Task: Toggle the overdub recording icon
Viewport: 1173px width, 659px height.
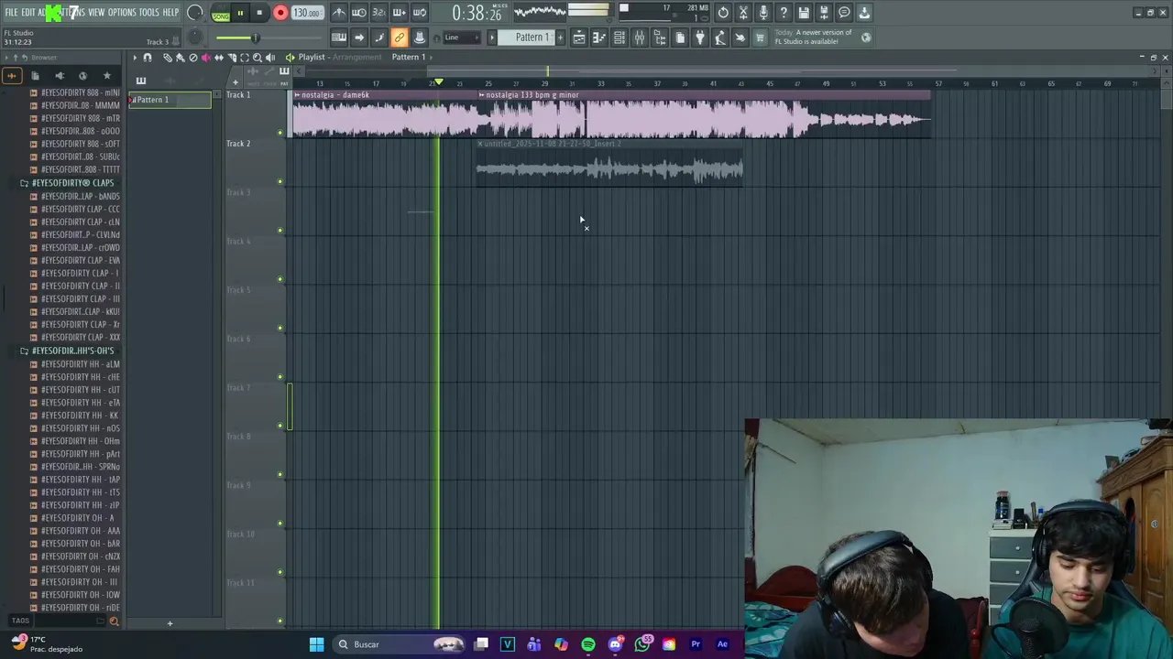Action: coord(400,13)
